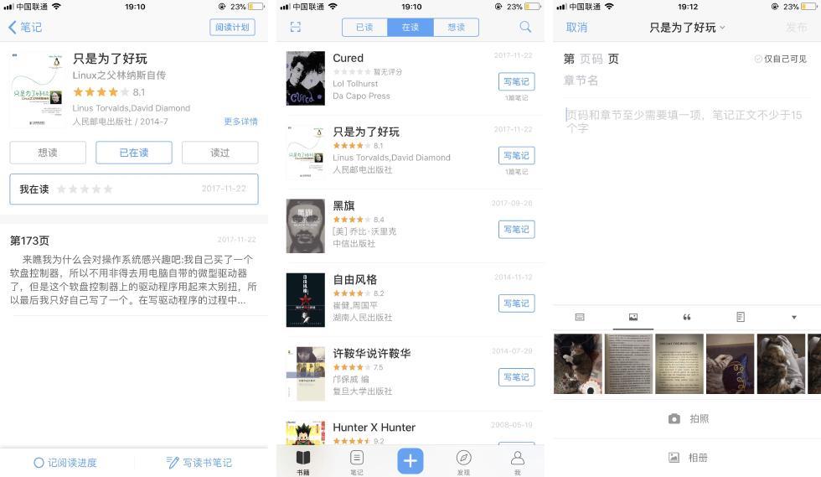Switch to the 已读 tab

[364, 28]
